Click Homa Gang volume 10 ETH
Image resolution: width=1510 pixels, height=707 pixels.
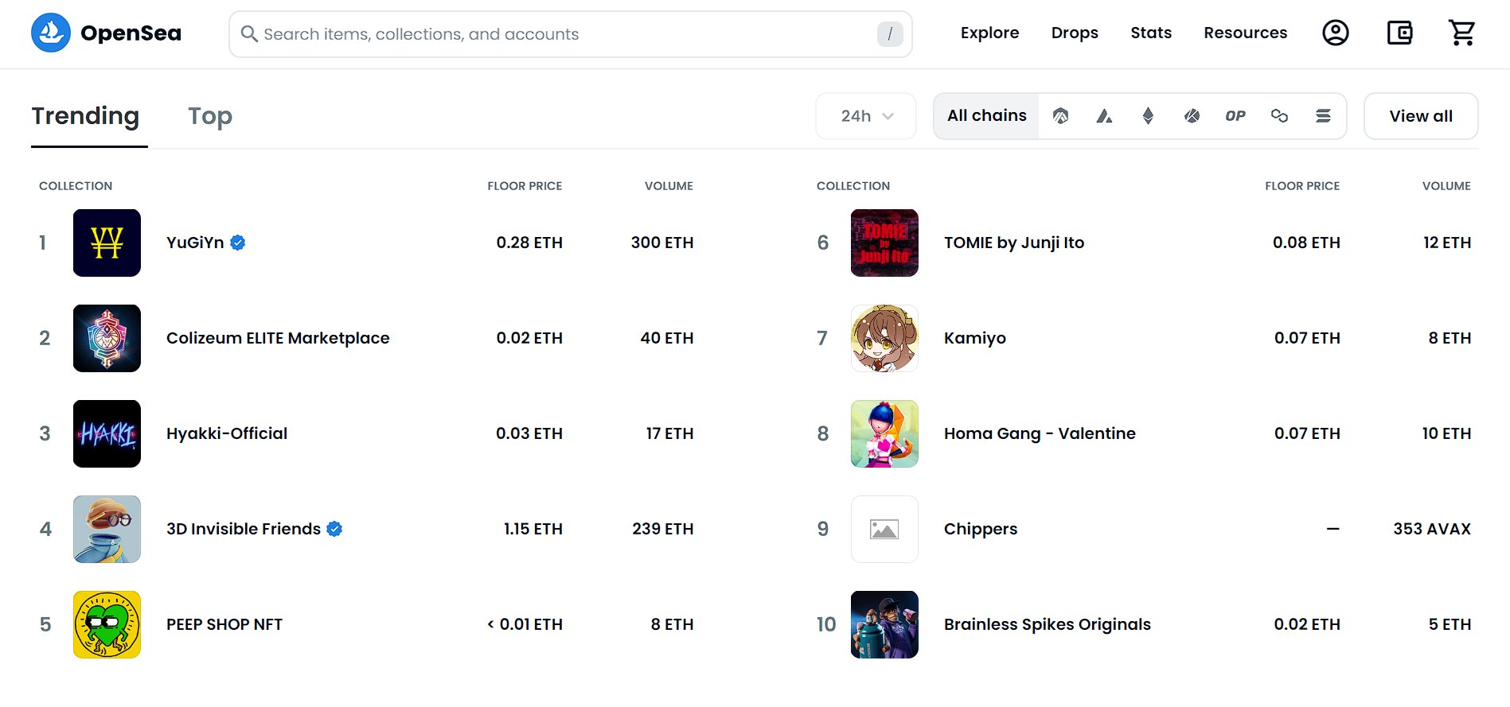tap(1447, 433)
